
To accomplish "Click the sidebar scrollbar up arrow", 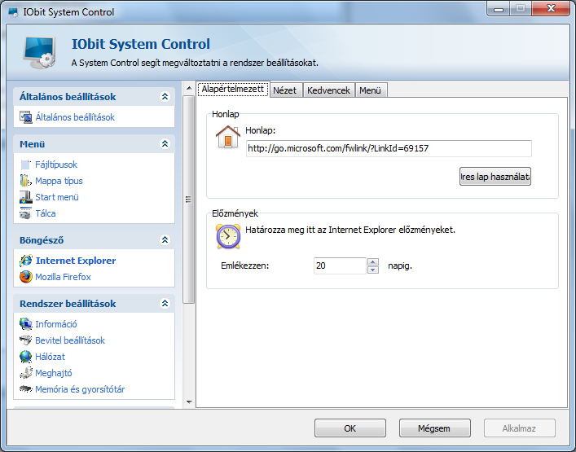I will pyautogui.click(x=189, y=88).
